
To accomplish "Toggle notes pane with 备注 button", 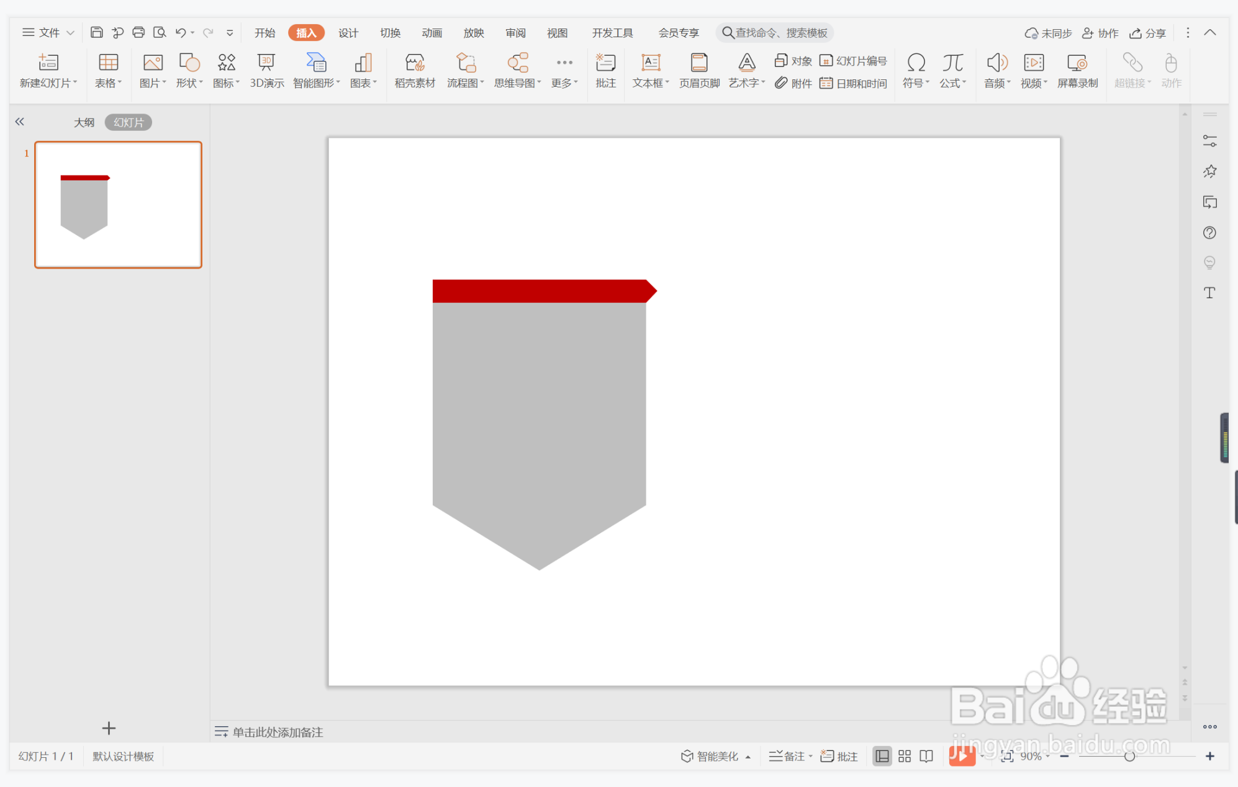I will point(787,756).
